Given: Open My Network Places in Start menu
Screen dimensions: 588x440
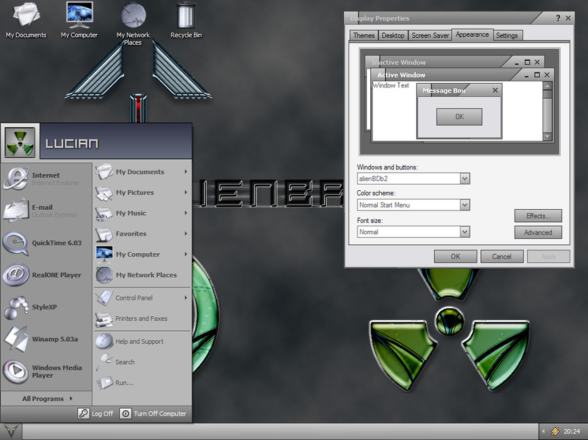Looking at the screenshot, I should point(142,275).
